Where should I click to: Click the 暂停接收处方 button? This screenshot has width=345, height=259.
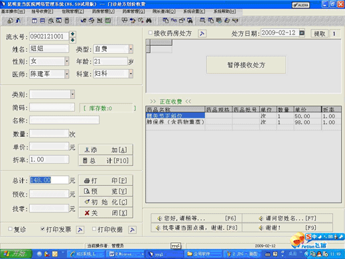point(246,65)
